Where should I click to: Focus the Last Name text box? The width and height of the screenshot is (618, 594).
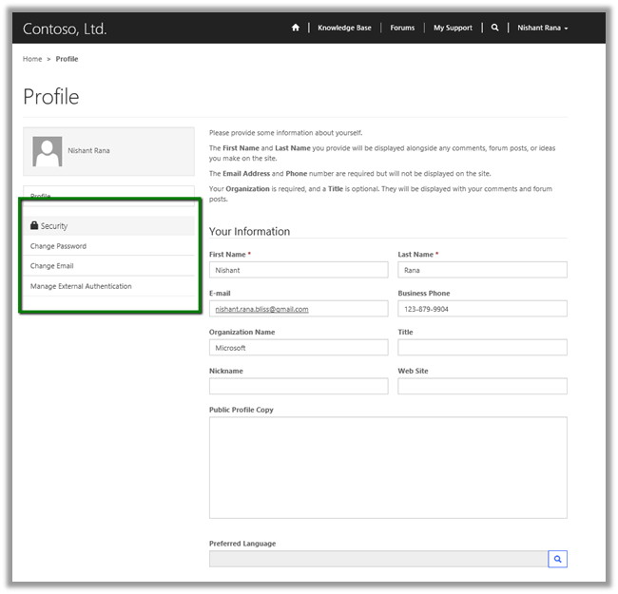(x=482, y=270)
